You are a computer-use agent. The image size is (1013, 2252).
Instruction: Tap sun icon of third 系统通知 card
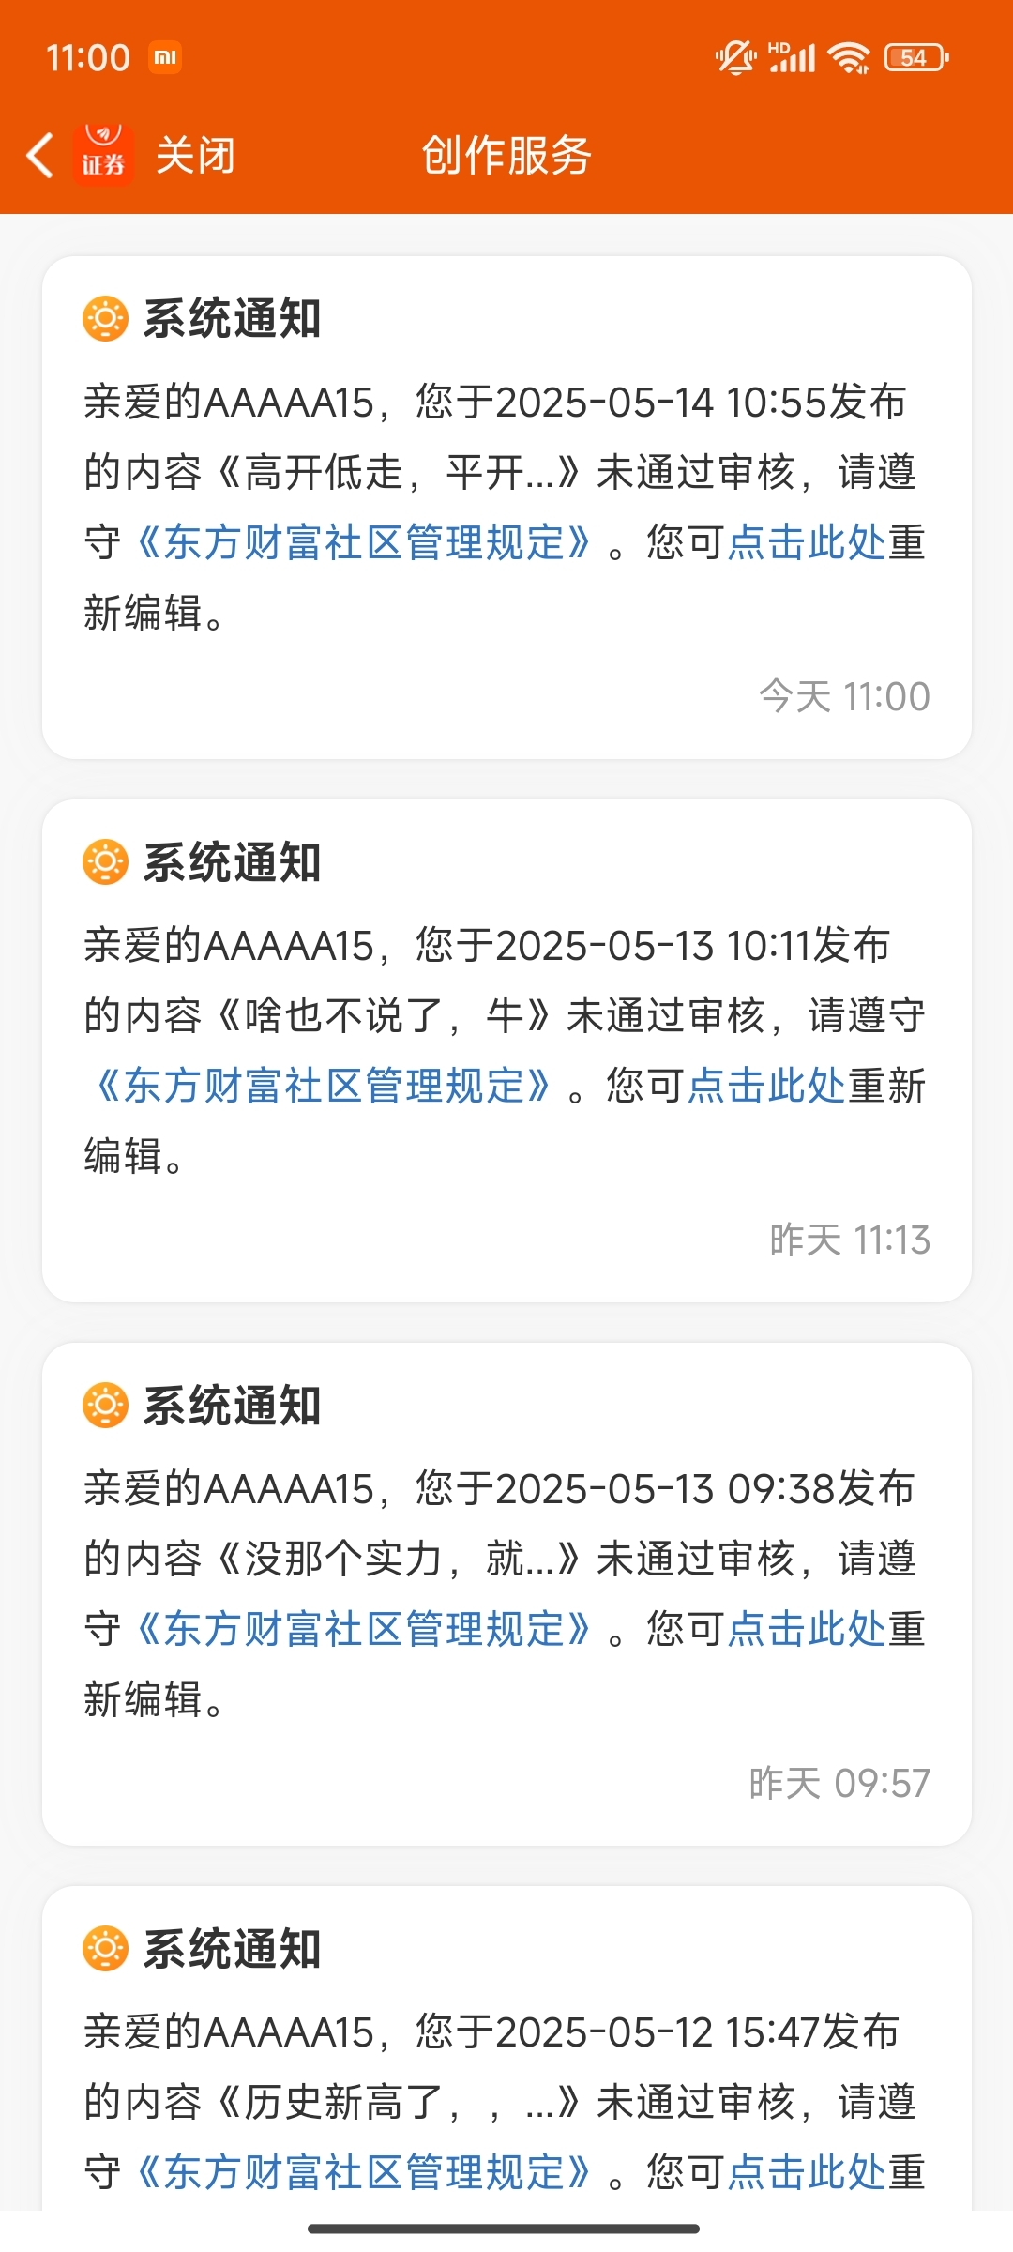pyautogui.click(x=105, y=1406)
